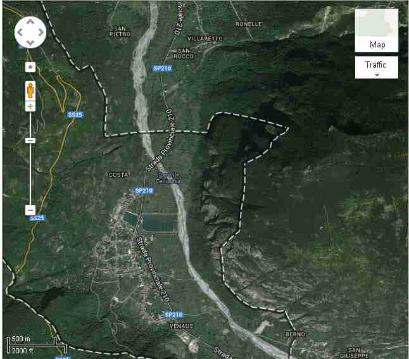Click the SS25 shield beside the zoom-out button
Viewport: 409px width, 359px height.
pos(37,218)
